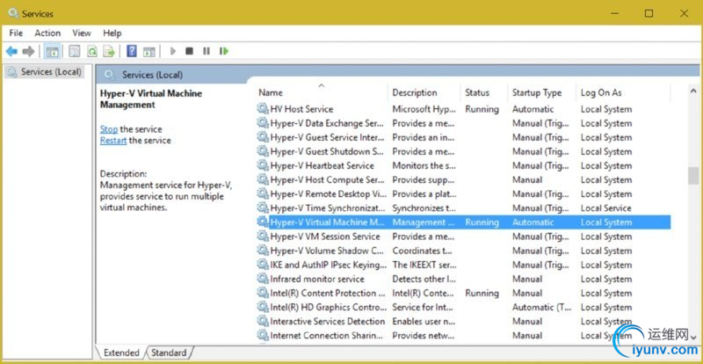Select the Infrared monitor service name
Viewport: 703px width, 364px height.
317,279
